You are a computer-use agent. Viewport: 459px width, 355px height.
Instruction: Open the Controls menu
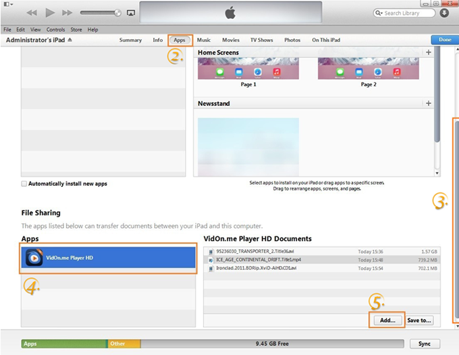[55, 30]
